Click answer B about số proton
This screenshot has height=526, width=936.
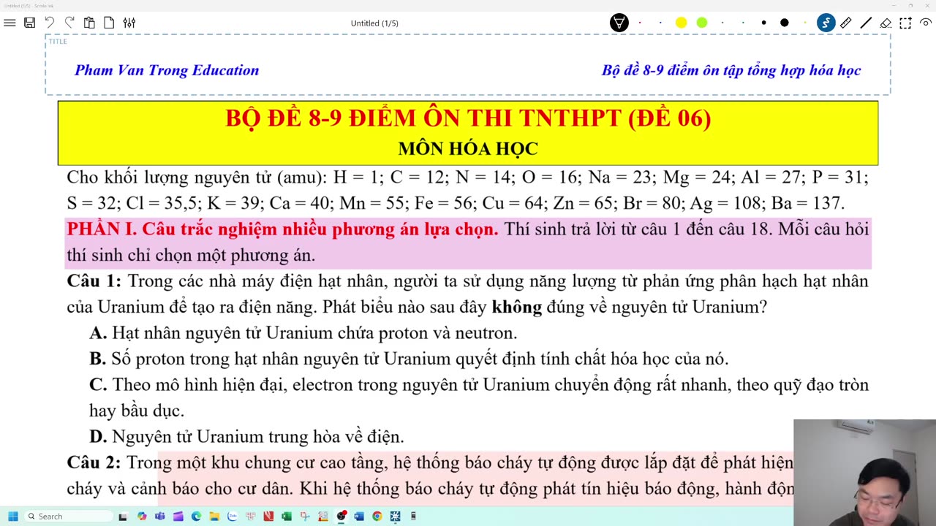(x=409, y=359)
